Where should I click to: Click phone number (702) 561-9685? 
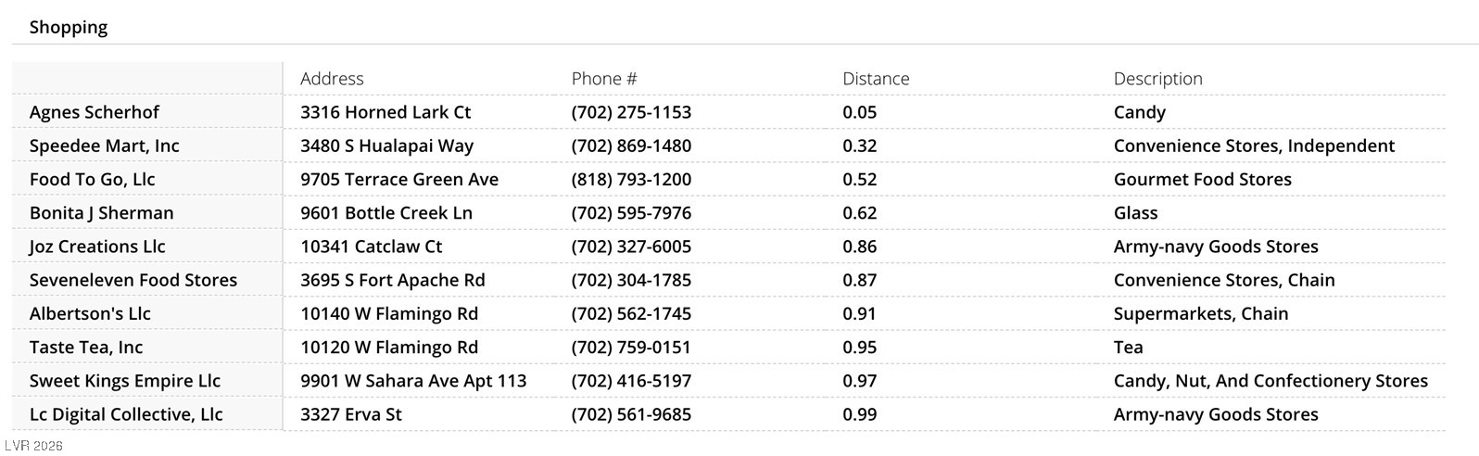click(631, 414)
